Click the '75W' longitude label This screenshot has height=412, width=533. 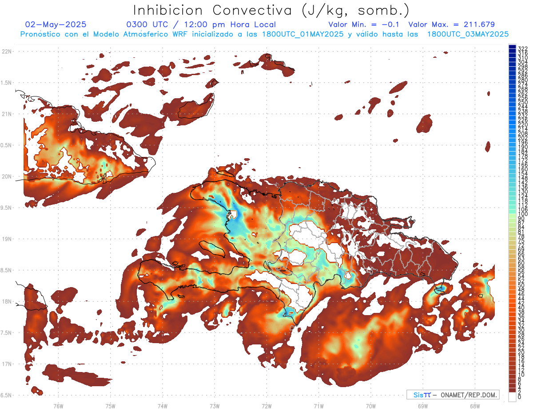click(x=111, y=406)
